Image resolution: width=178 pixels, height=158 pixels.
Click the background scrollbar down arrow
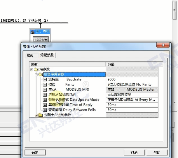pos(175,102)
